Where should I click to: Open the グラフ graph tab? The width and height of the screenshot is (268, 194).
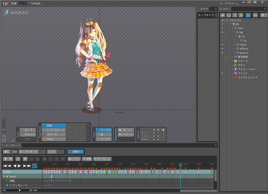click(x=203, y=9)
